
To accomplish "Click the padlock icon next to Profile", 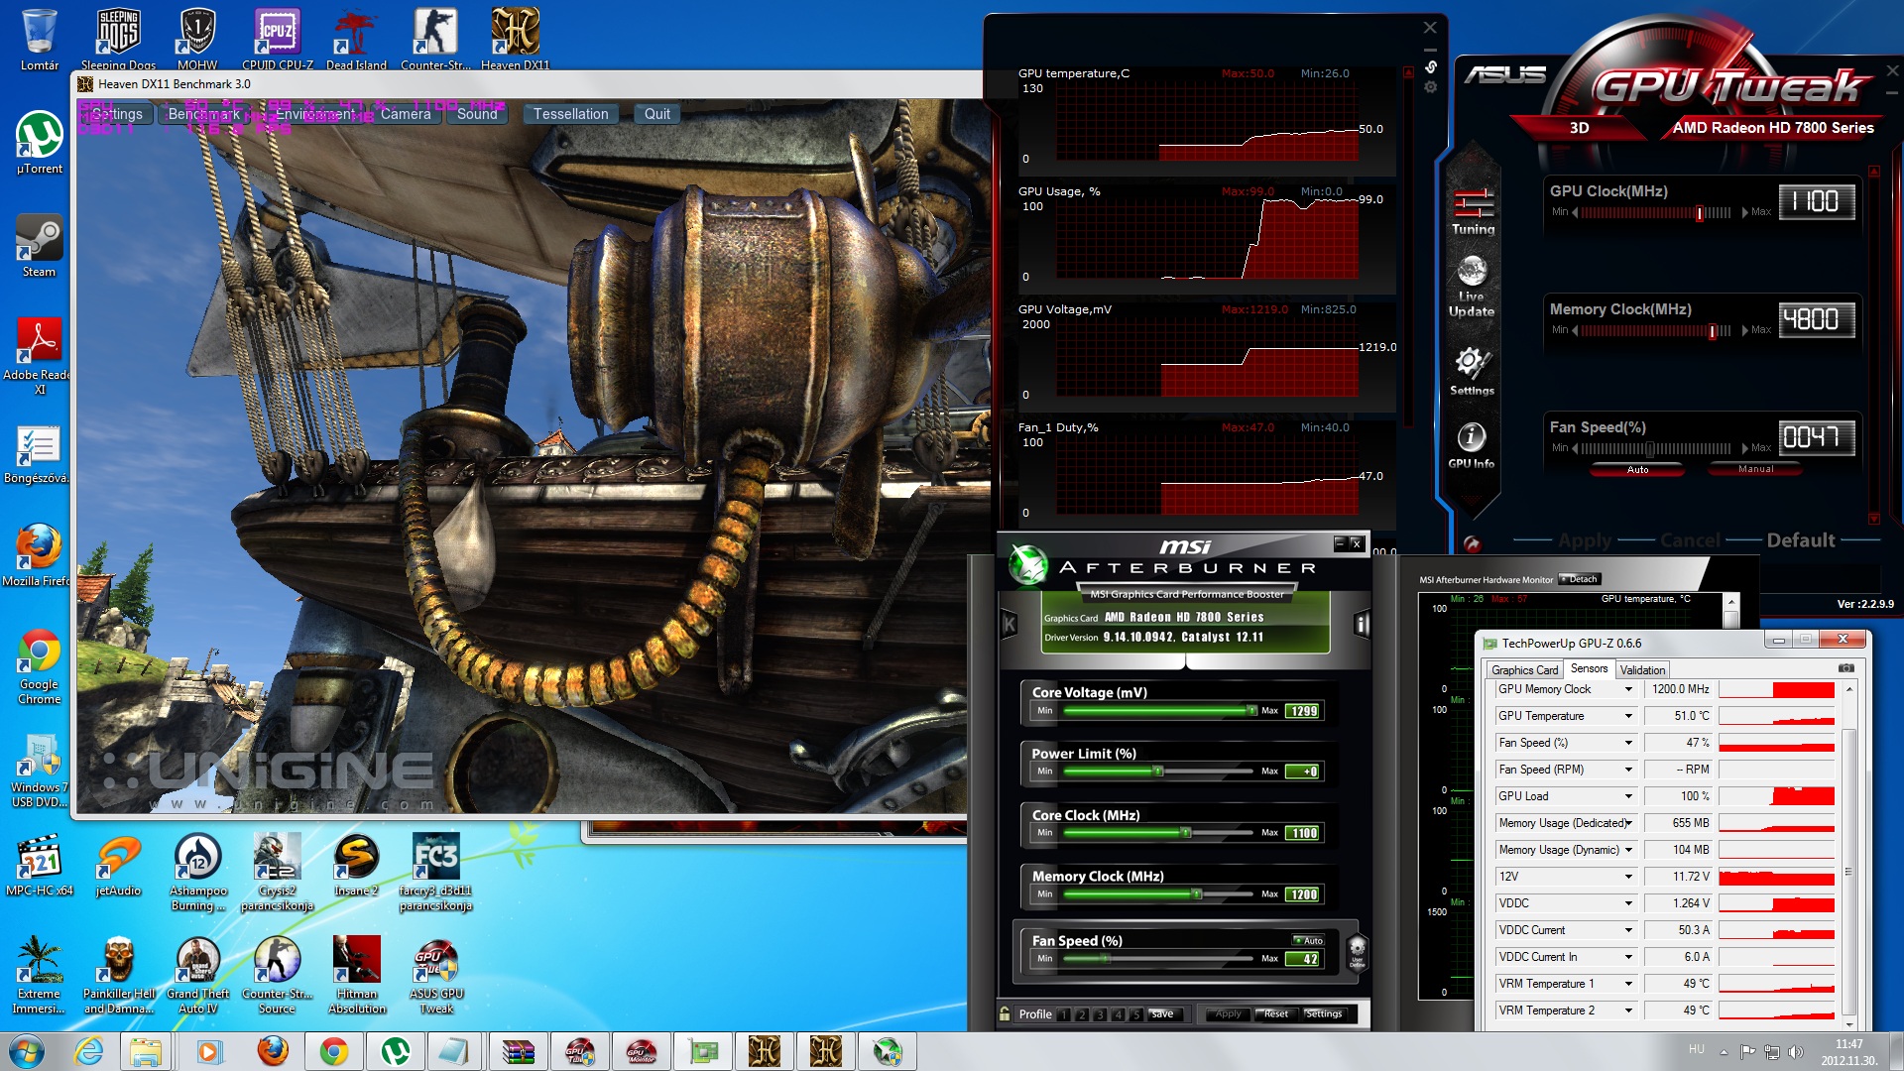I will (x=1006, y=1013).
